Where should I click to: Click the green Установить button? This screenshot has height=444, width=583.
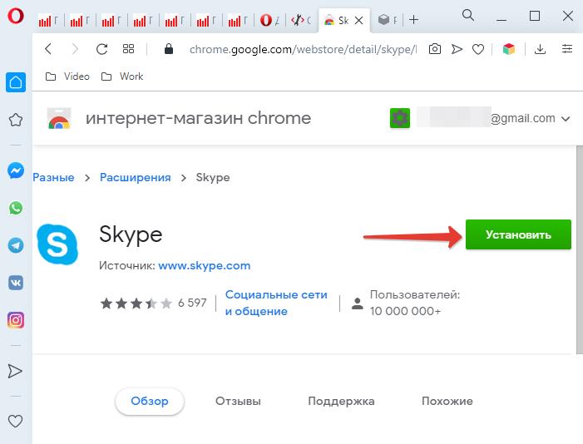pos(518,234)
